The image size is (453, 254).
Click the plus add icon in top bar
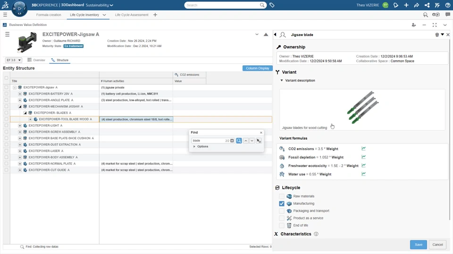[x=406, y=5]
